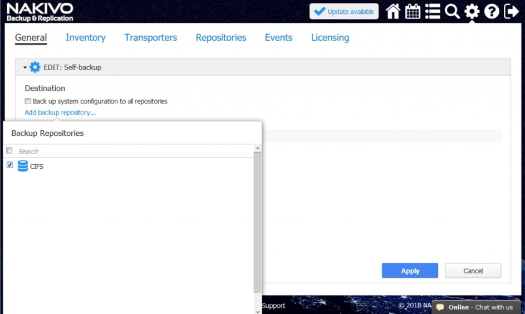
Task: Click the CIFS repository database icon
Action: point(23,166)
